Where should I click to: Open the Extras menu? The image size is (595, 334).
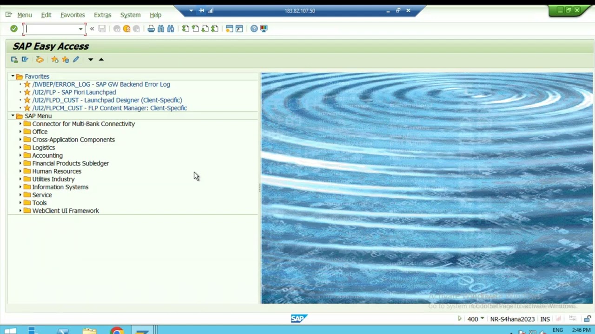tap(103, 15)
